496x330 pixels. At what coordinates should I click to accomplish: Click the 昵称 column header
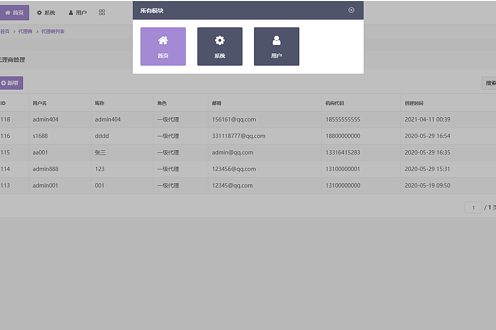(x=100, y=103)
